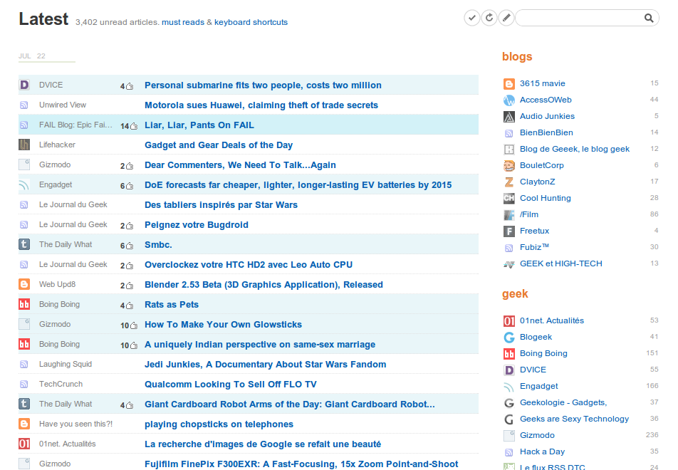Click the 01net. Actualités icon in the article list
The height and width of the screenshot is (470, 678).
point(24,444)
